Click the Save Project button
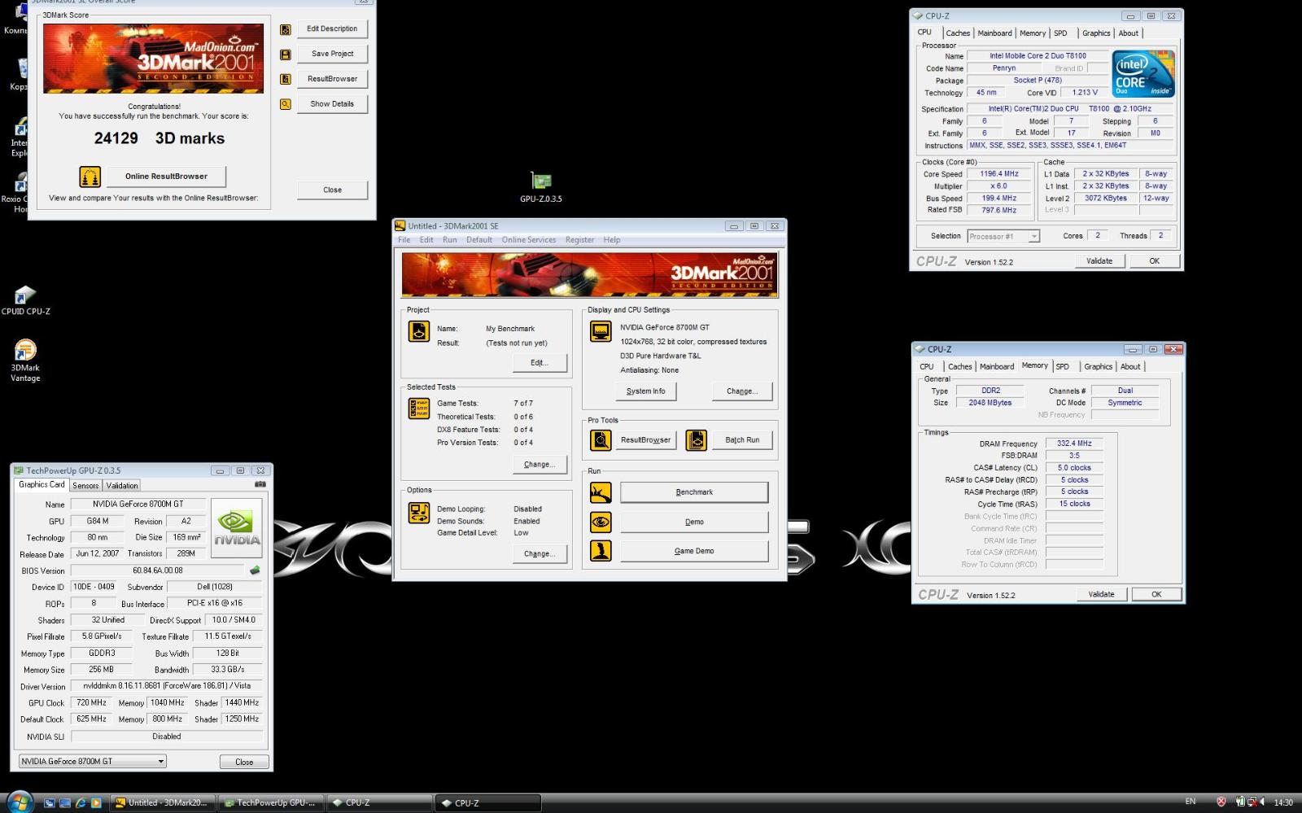Viewport: 1302px width, 813px height. coord(332,55)
